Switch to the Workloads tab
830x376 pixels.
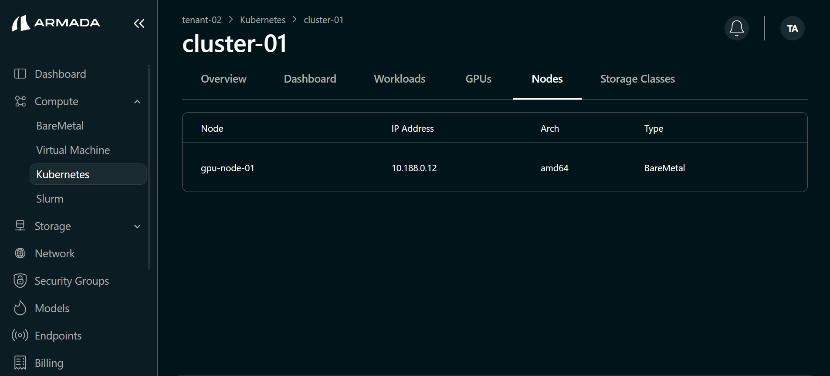pyautogui.click(x=400, y=79)
